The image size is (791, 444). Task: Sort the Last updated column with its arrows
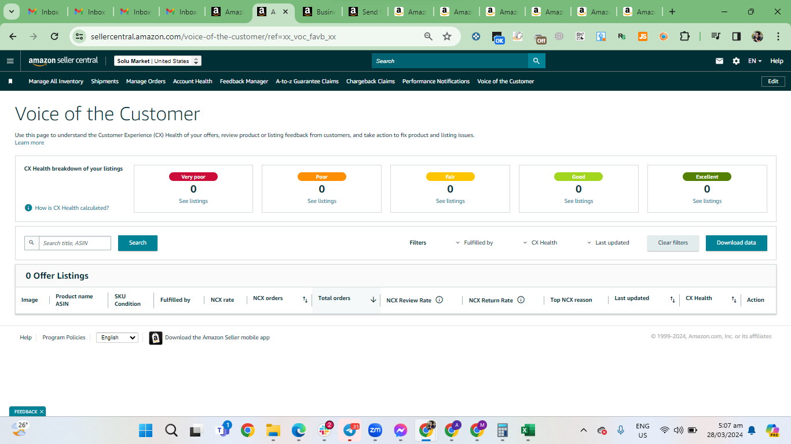point(672,299)
